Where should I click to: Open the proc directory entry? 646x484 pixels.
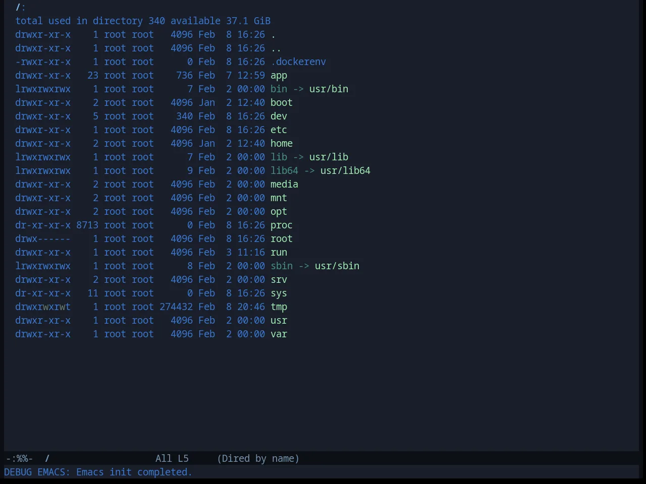[x=282, y=225]
